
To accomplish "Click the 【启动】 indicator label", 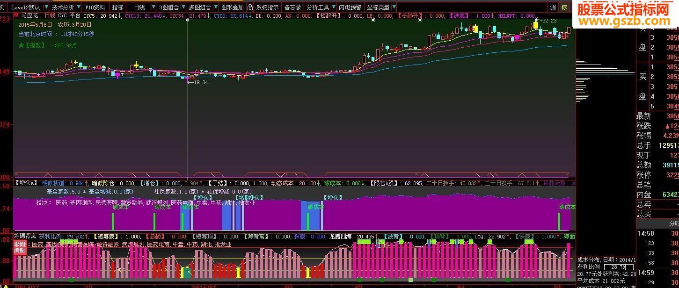I will [156, 237].
